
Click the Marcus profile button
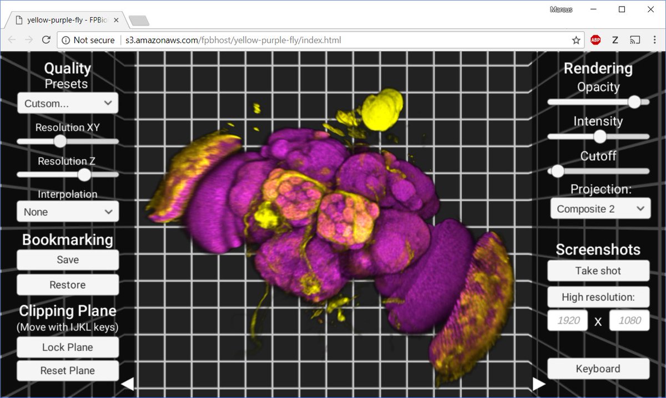pos(561,9)
